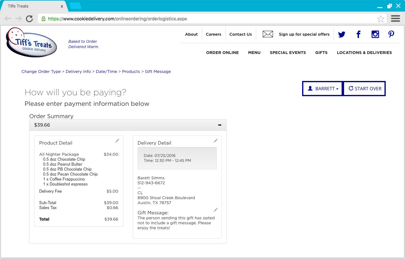The height and width of the screenshot is (259, 405).
Task: Follow the About link
Action: 191,34
